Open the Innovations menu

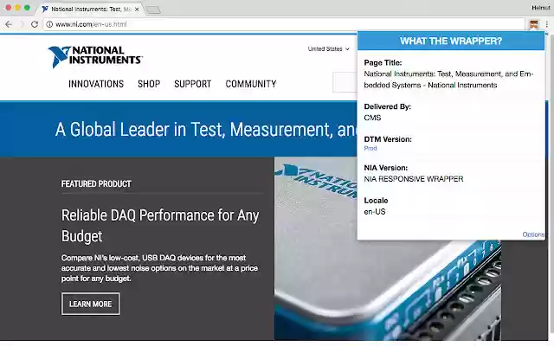point(96,84)
